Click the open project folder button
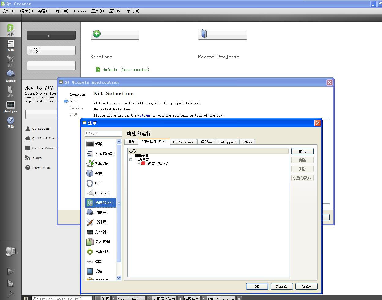Screen dimensions: 382x300 pyautogui.click(x=223, y=35)
